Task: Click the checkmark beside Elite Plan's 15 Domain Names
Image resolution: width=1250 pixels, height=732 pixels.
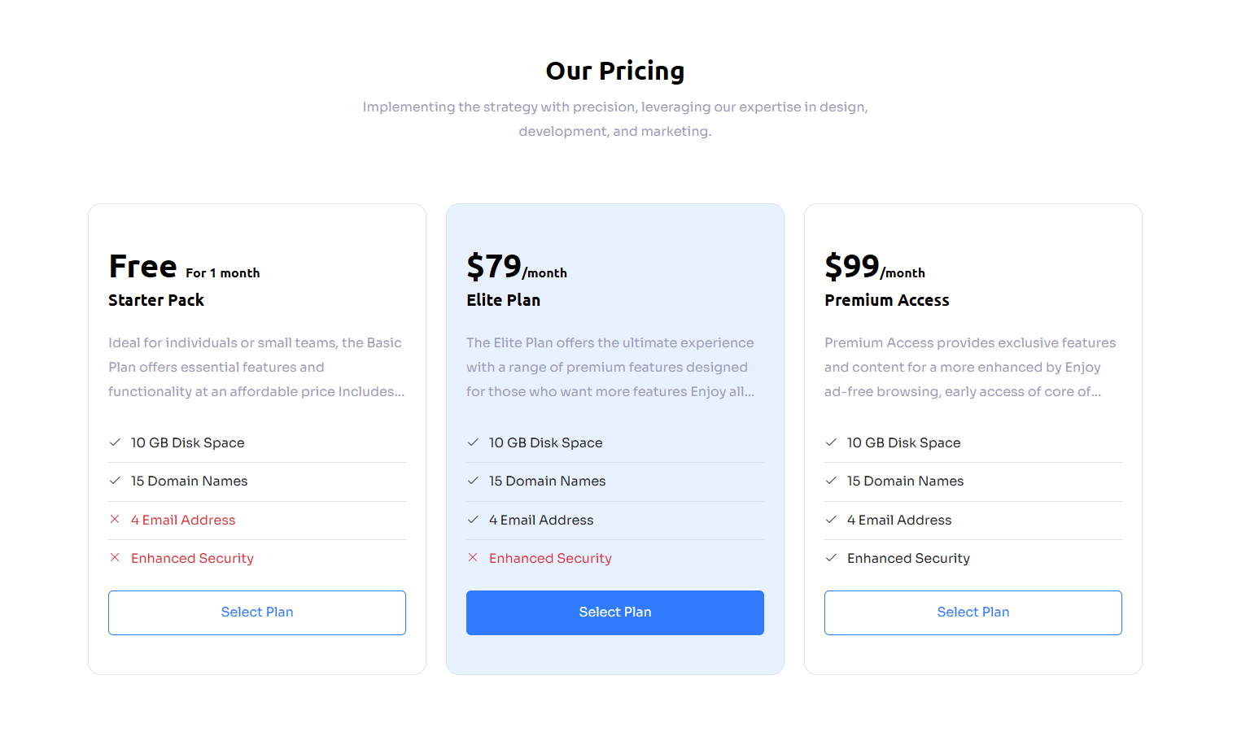Action: coord(473,481)
